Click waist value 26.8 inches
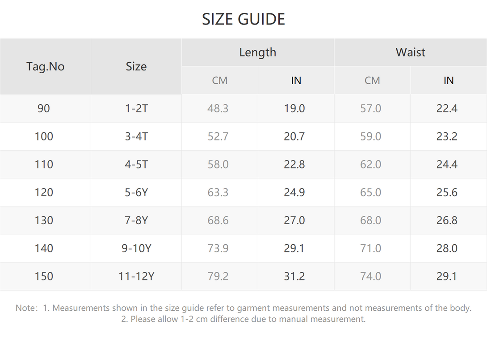Image resolution: width=487 pixels, height=337 pixels. (449, 220)
